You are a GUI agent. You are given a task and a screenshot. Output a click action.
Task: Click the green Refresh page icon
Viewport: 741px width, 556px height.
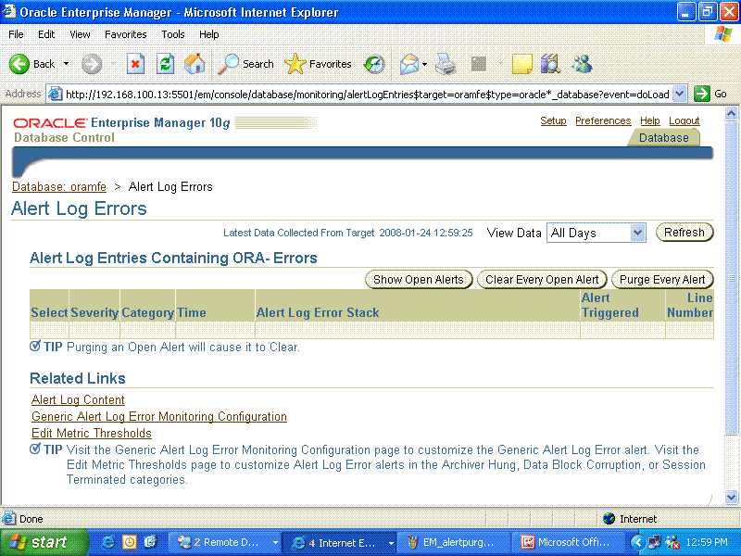tap(165, 64)
